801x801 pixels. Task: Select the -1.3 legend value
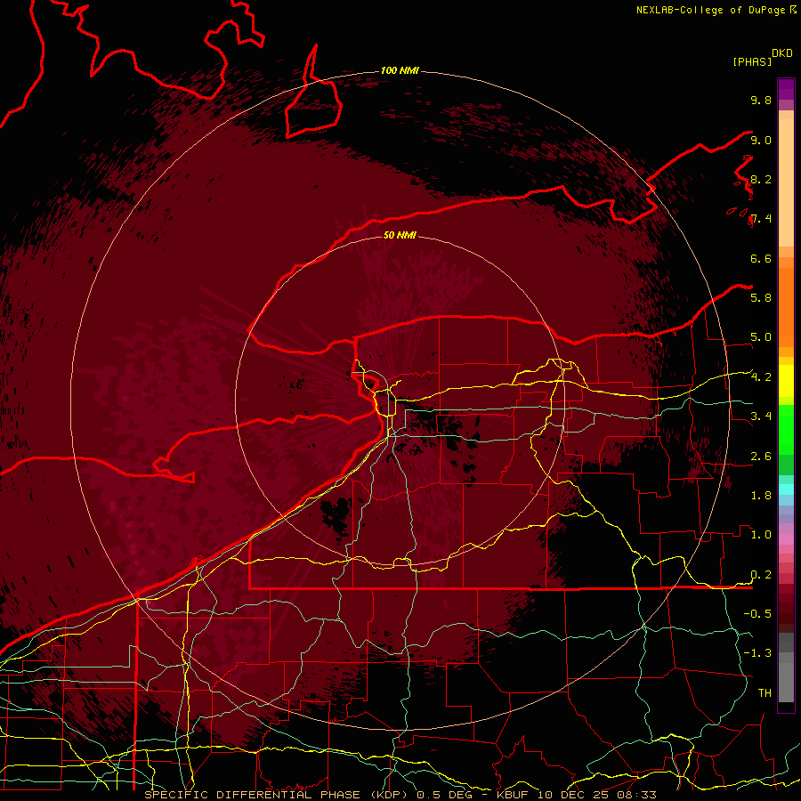click(757, 653)
